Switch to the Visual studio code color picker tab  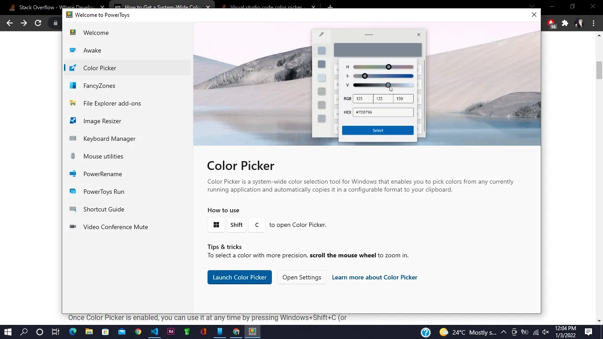268,7
